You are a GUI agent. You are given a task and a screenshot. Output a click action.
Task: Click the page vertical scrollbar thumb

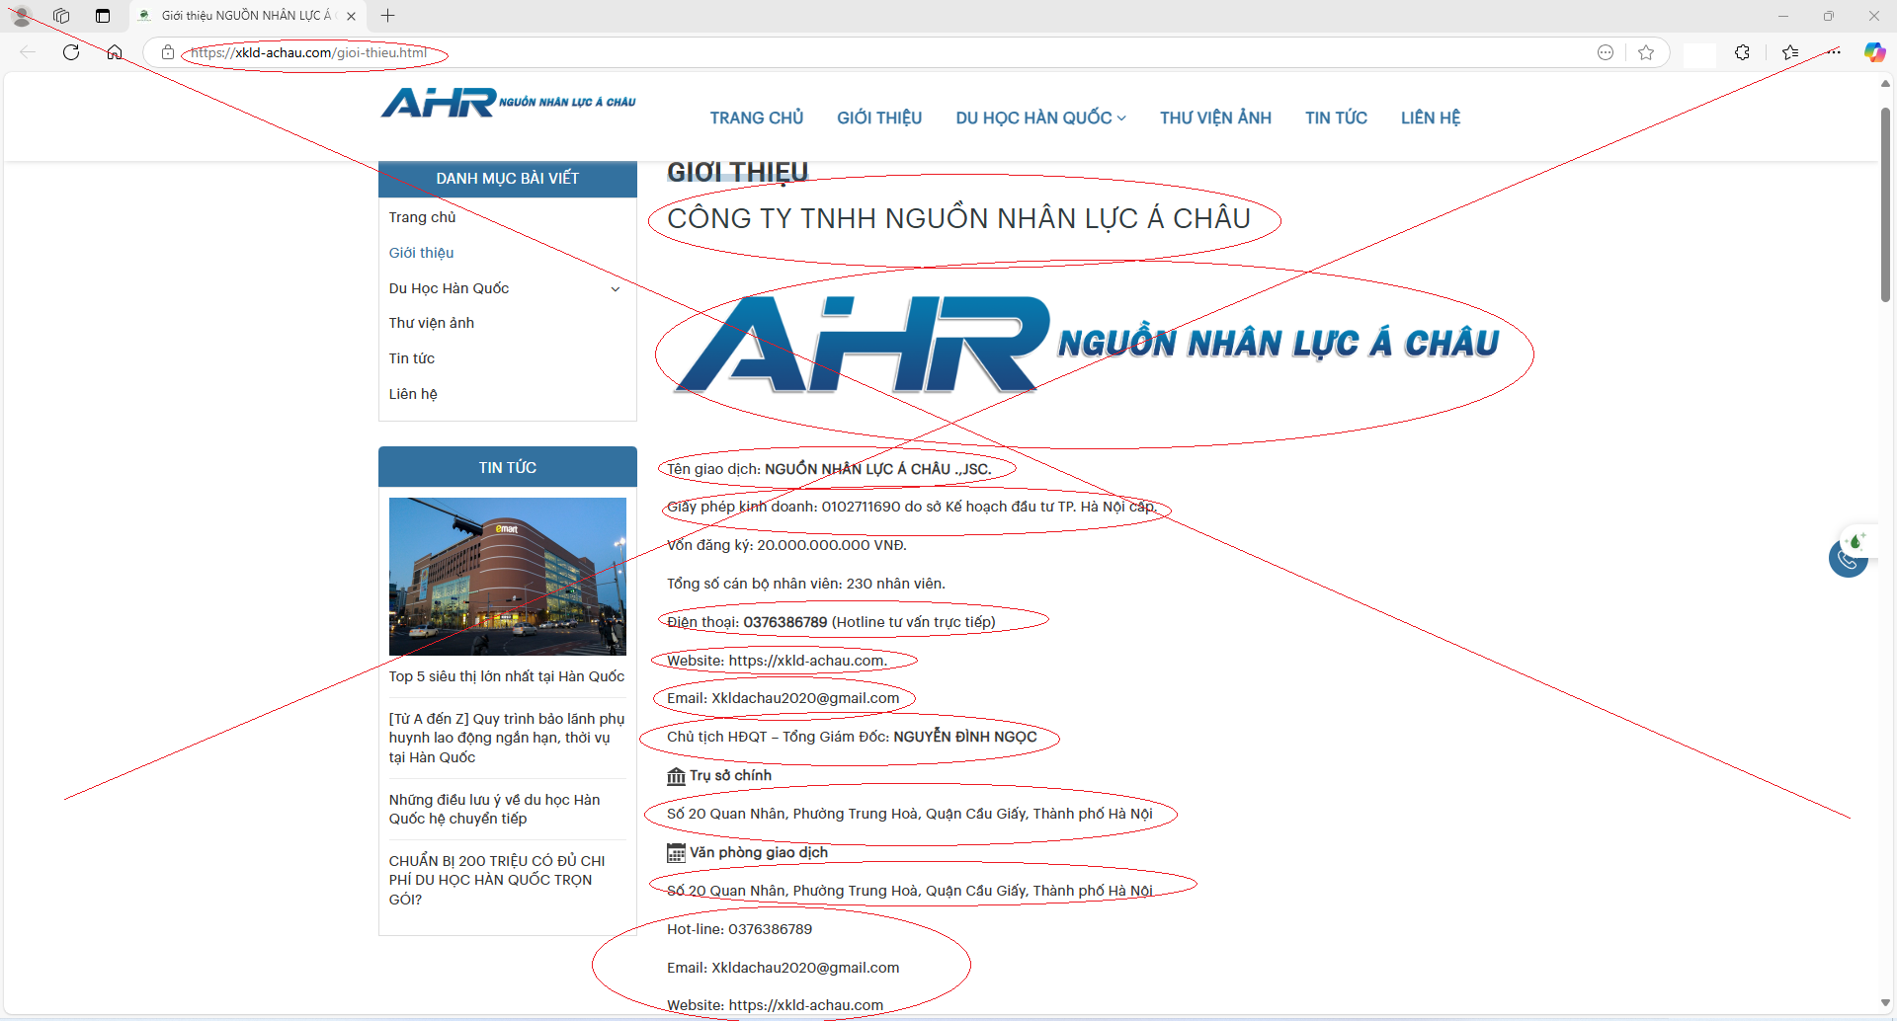click(x=1885, y=204)
